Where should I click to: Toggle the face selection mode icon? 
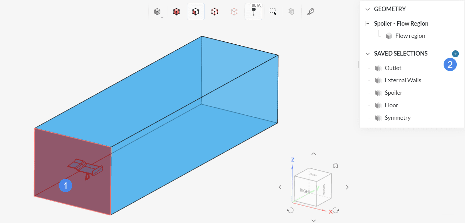[196, 12]
